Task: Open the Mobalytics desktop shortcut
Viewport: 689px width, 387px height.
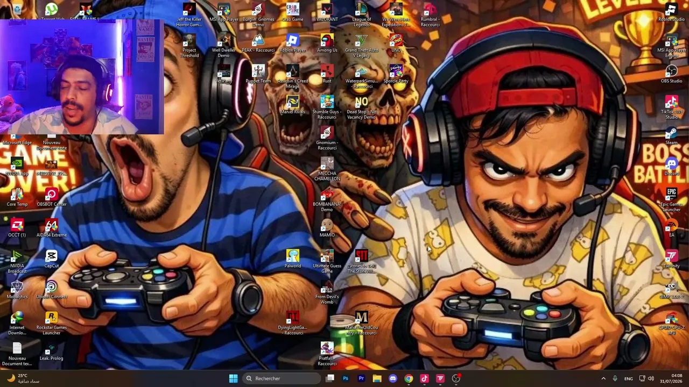Action: 17,290
